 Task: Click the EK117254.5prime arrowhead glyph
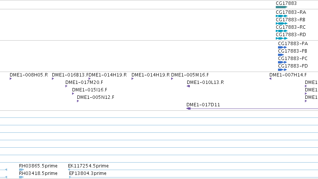point(69,170)
